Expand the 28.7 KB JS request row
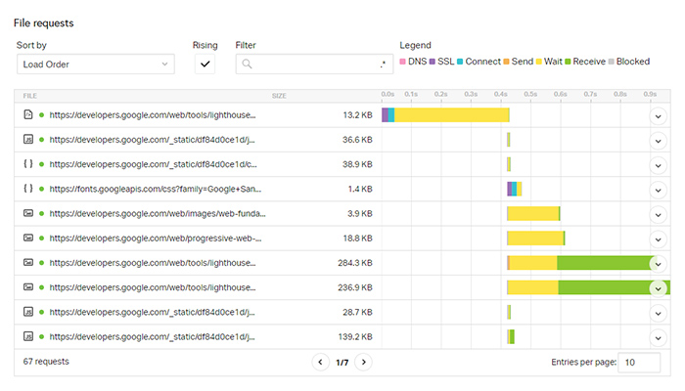 click(x=659, y=312)
